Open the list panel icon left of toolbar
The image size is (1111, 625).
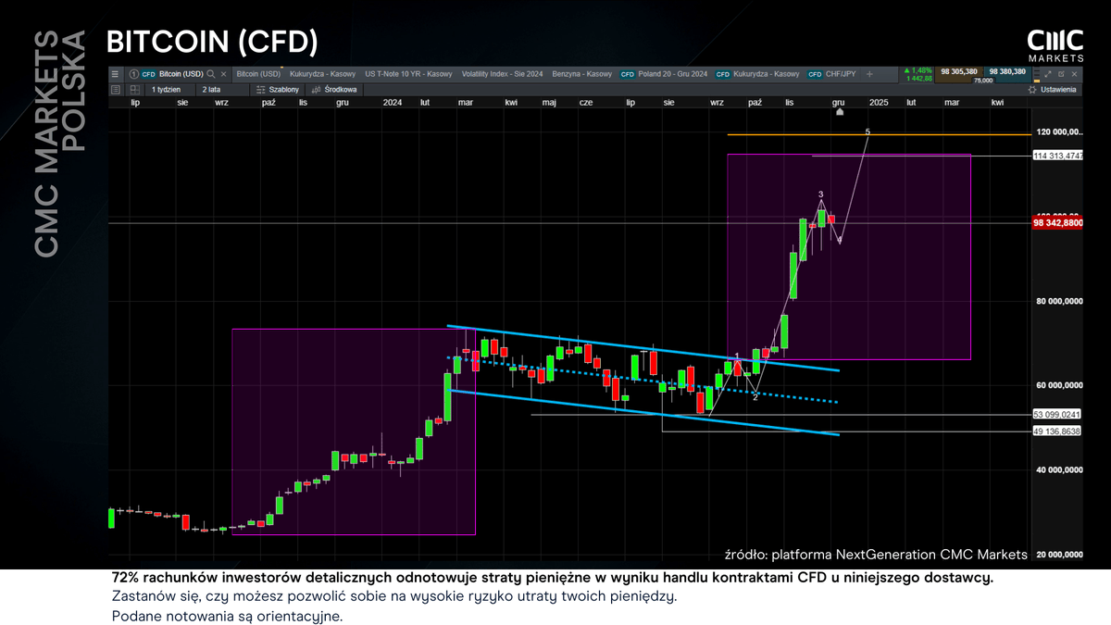116,90
